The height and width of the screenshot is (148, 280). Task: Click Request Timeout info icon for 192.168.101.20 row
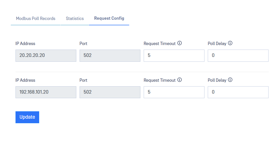tap(180, 80)
